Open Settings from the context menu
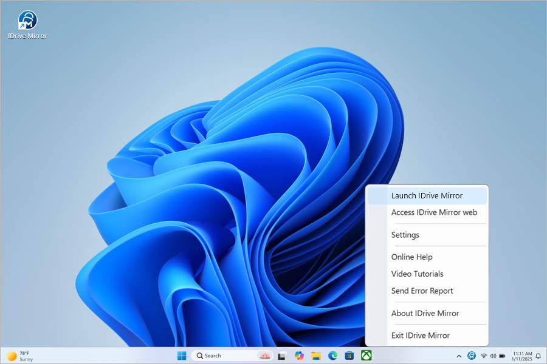 pos(405,235)
